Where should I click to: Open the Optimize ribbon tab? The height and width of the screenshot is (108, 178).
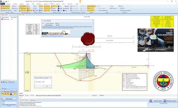click(x=70, y=4)
